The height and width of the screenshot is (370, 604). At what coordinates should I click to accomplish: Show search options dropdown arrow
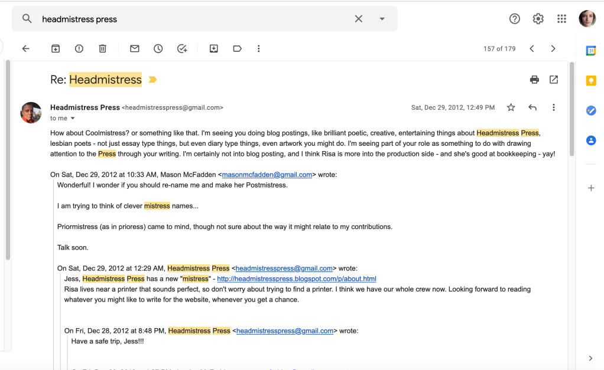(382, 19)
